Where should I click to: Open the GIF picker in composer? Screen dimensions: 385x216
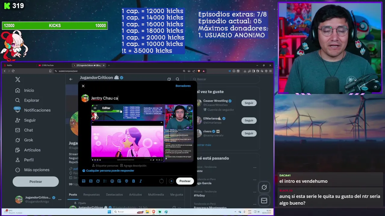[91, 181]
